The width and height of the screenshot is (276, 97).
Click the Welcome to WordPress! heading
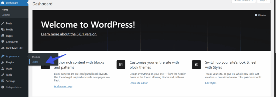point(88,25)
